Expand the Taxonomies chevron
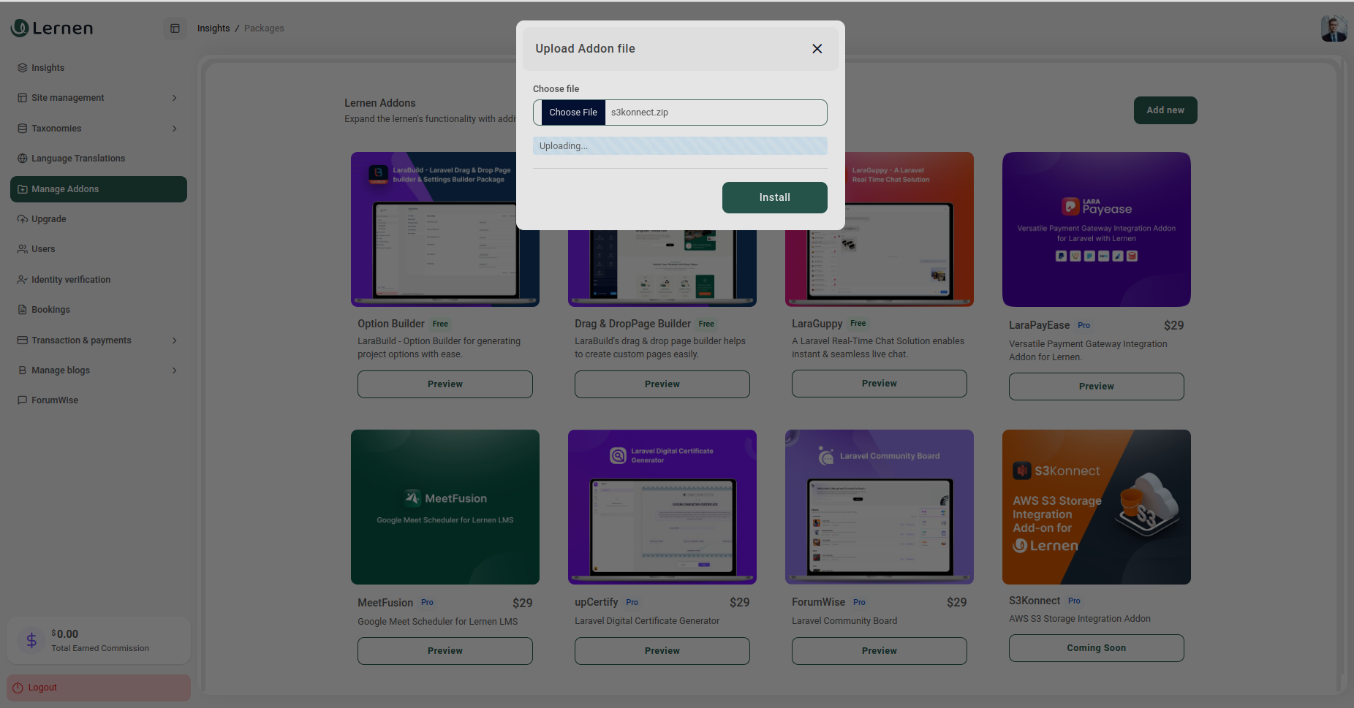 [x=174, y=129]
